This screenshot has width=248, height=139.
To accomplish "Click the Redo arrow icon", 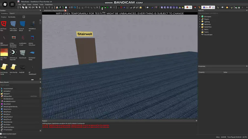I will 33,7.
